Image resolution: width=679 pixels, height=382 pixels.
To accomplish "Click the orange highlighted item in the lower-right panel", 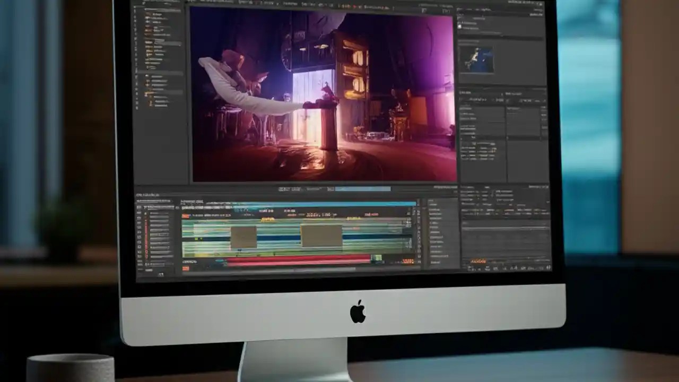I will (477, 261).
